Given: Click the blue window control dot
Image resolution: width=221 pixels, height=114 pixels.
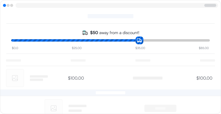Looking at the screenshot, I should point(4,5).
